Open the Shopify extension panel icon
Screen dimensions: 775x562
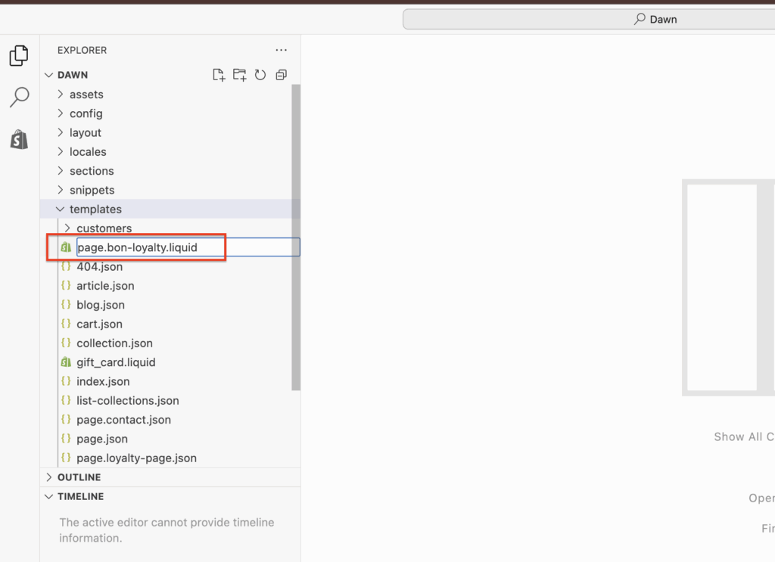(x=19, y=139)
